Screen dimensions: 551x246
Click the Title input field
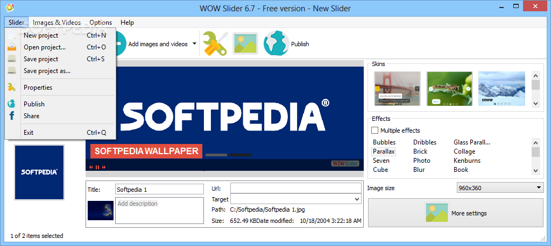click(x=159, y=189)
